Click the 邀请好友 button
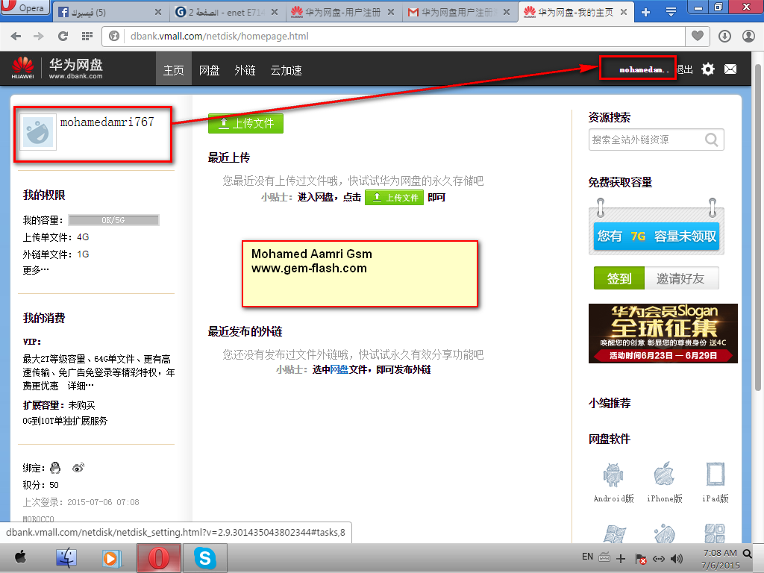The image size is (764, 573). pos(681,278)
